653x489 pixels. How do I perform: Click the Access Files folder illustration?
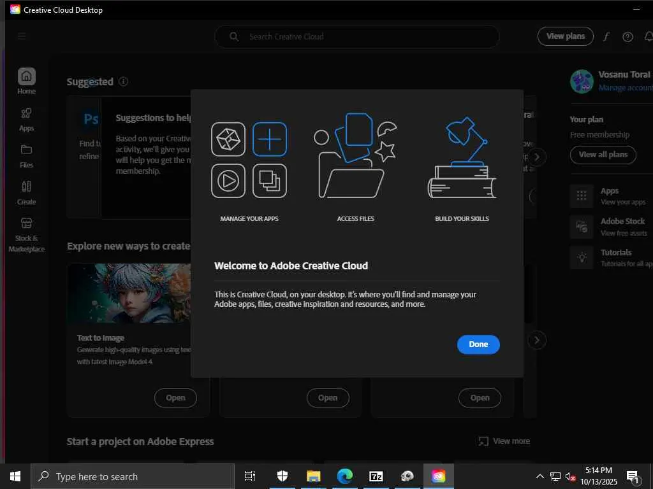click(x=355, y=155)
